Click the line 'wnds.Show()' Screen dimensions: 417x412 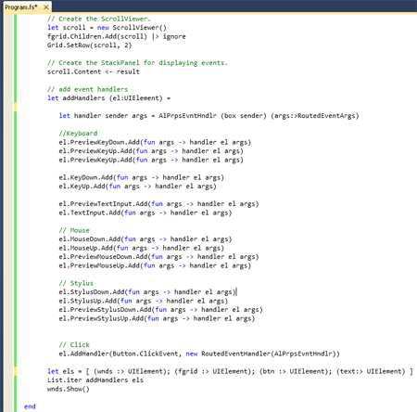pyautogui.click(x=69, y=389)
